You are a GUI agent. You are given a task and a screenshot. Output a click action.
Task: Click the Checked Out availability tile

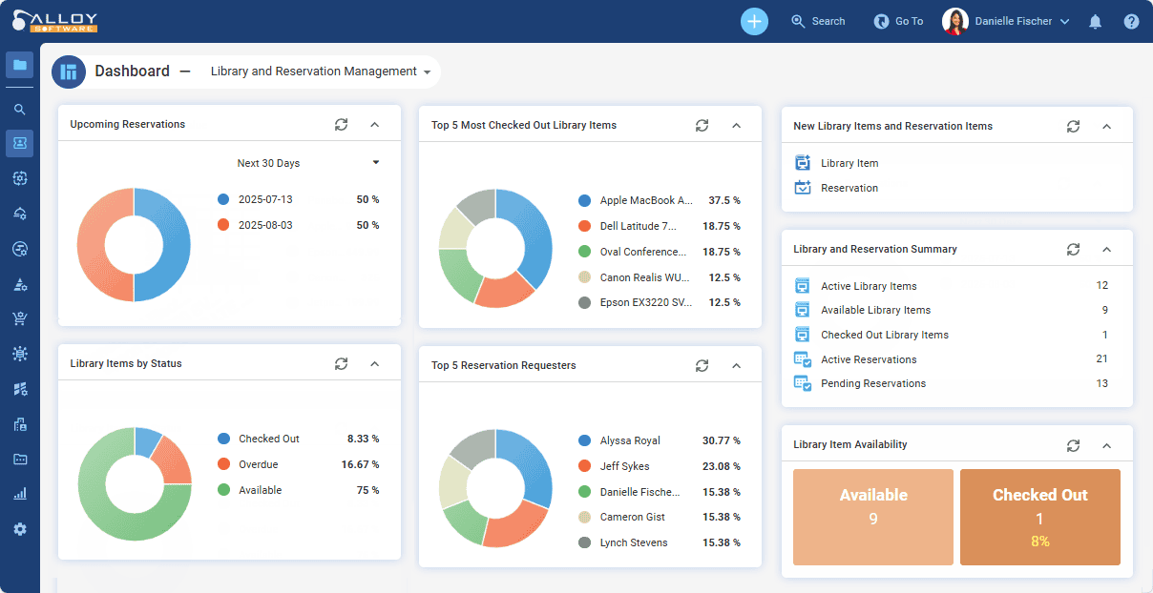coord(1039,517)
